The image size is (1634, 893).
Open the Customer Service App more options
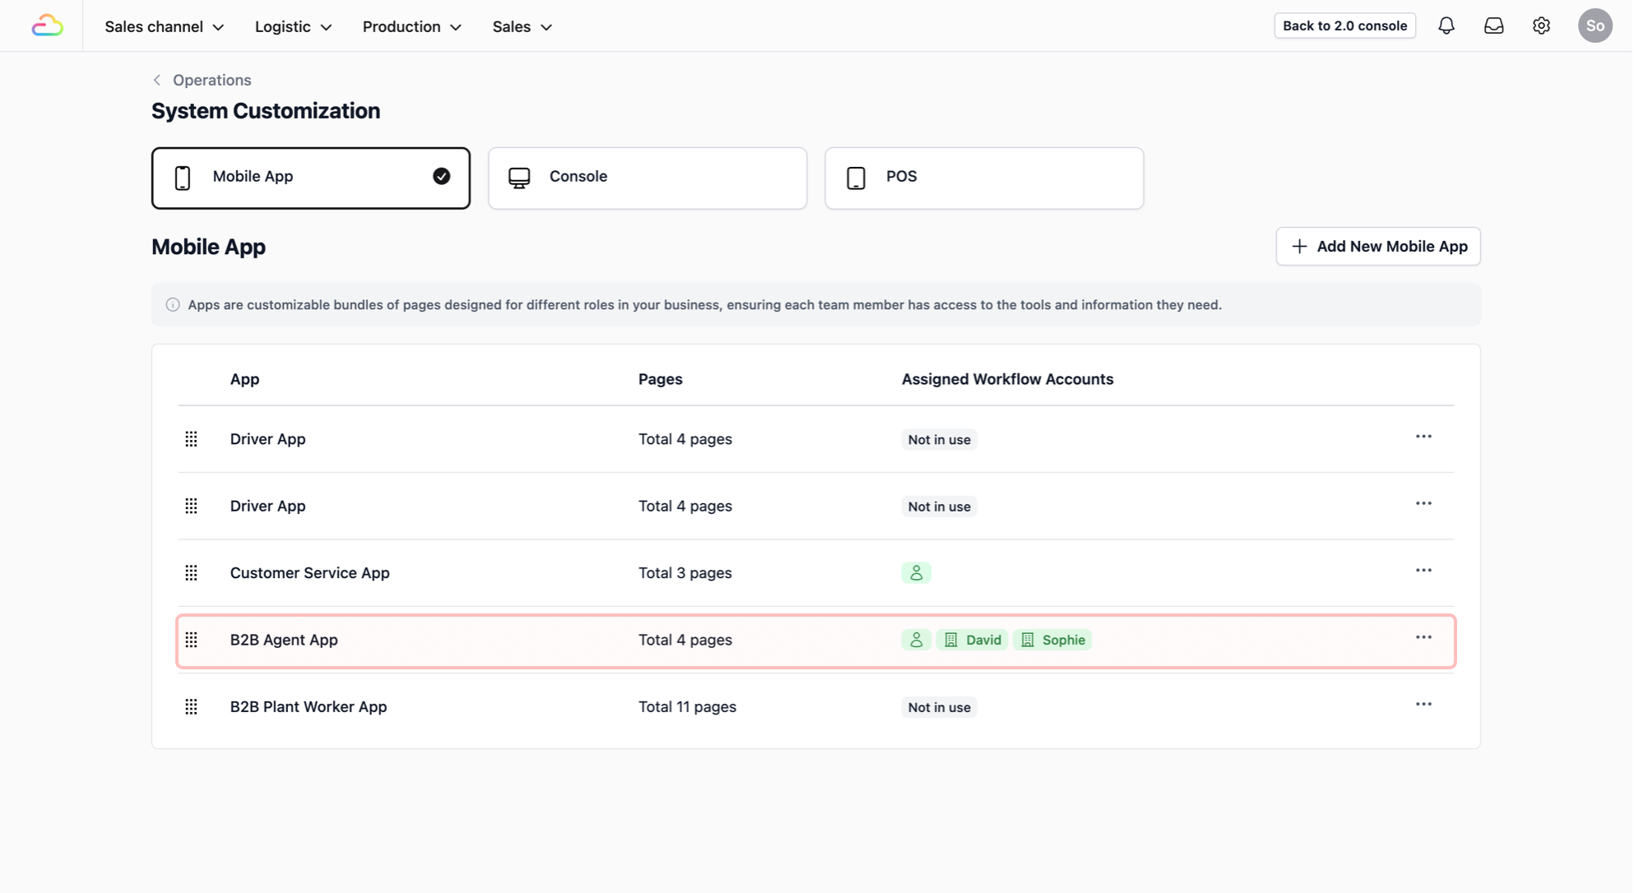point(1423,571)
